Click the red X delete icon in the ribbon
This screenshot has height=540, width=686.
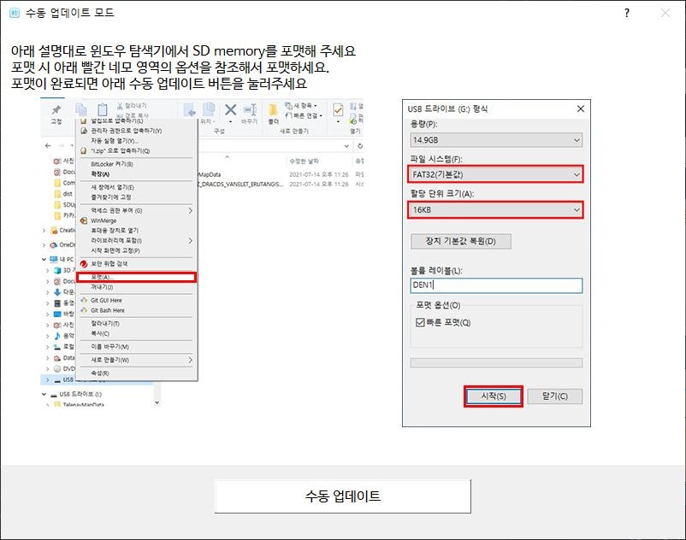pyautogui.click(x=230, y=110)
